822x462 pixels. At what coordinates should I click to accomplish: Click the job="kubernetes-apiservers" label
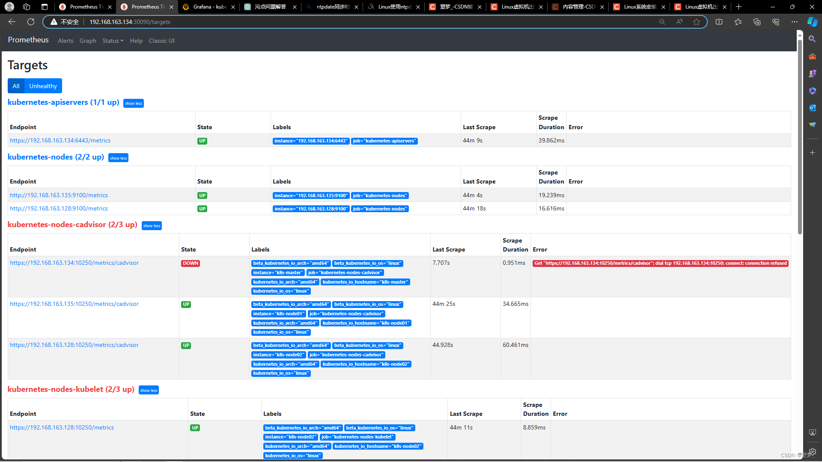tap(384, 141)
